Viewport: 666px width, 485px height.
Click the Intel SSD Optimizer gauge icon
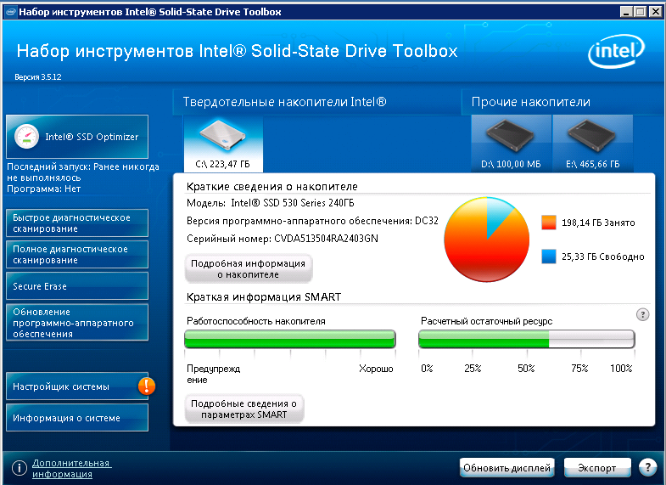(x=26, y=137)
